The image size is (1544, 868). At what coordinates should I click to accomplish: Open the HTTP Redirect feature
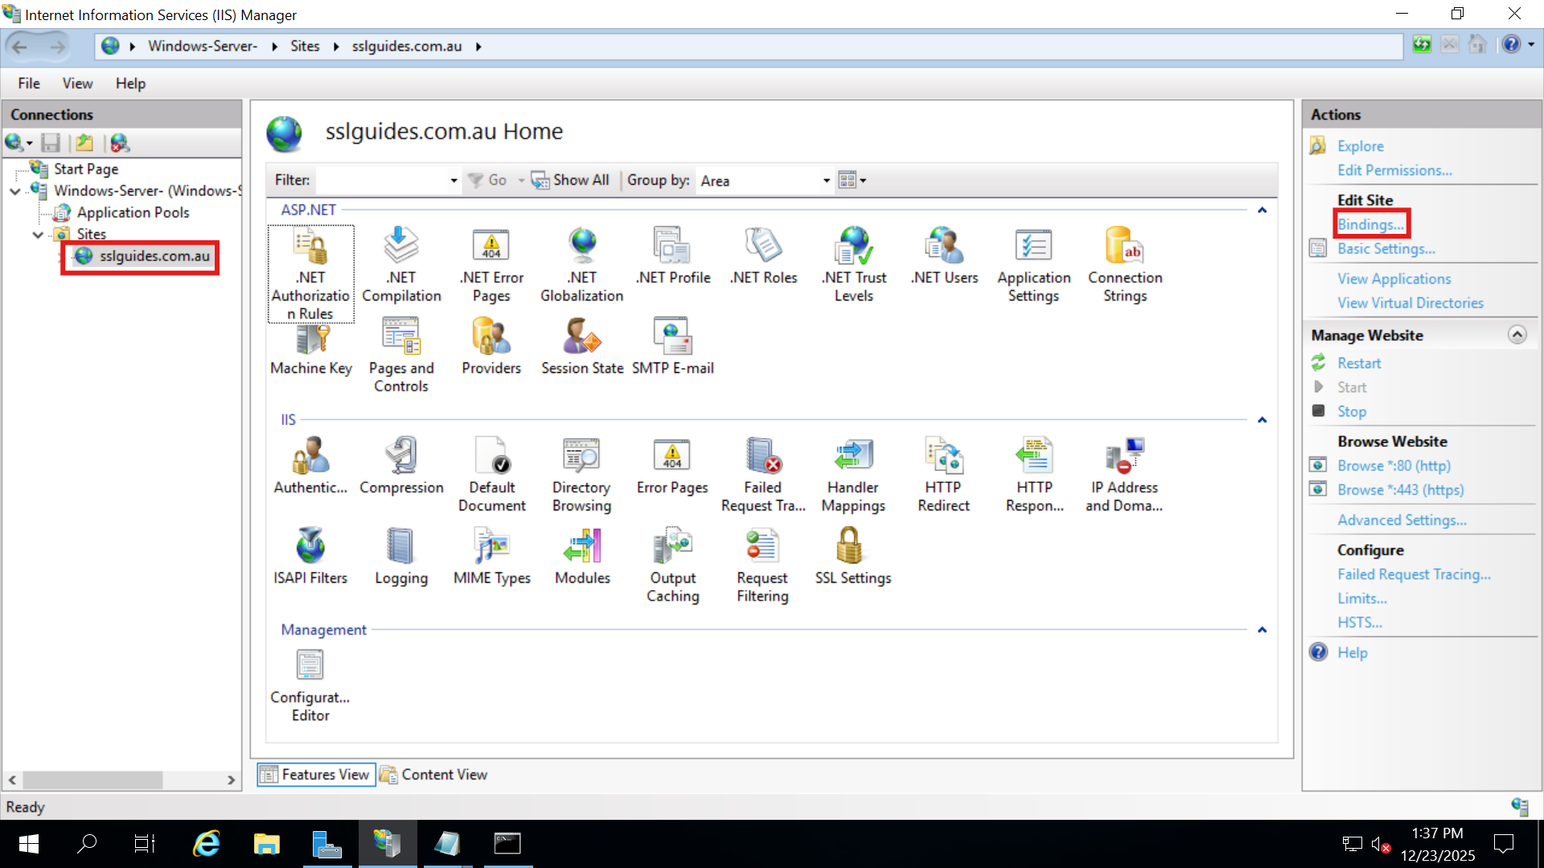tap(943, 475)
